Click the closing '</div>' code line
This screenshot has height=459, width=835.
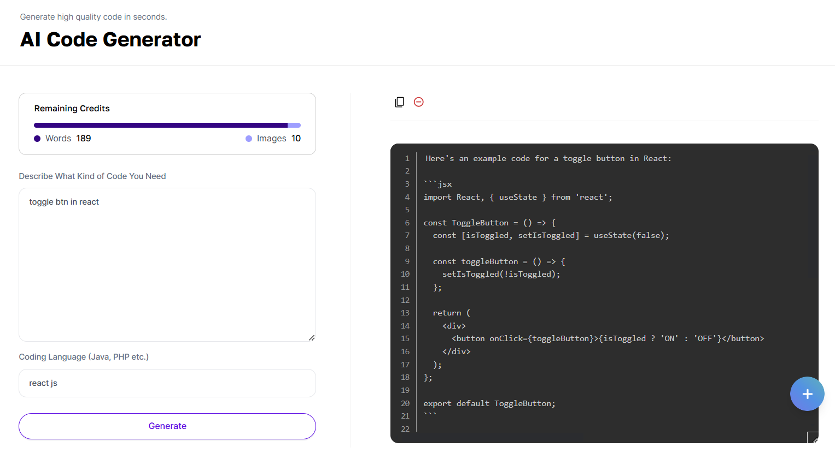point(456,351)
